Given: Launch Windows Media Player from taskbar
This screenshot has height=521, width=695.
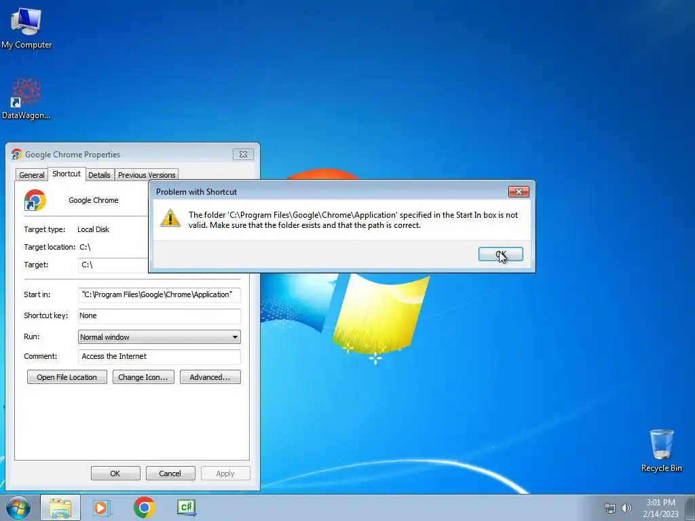Looking at the screenshot, I should 101,507.
